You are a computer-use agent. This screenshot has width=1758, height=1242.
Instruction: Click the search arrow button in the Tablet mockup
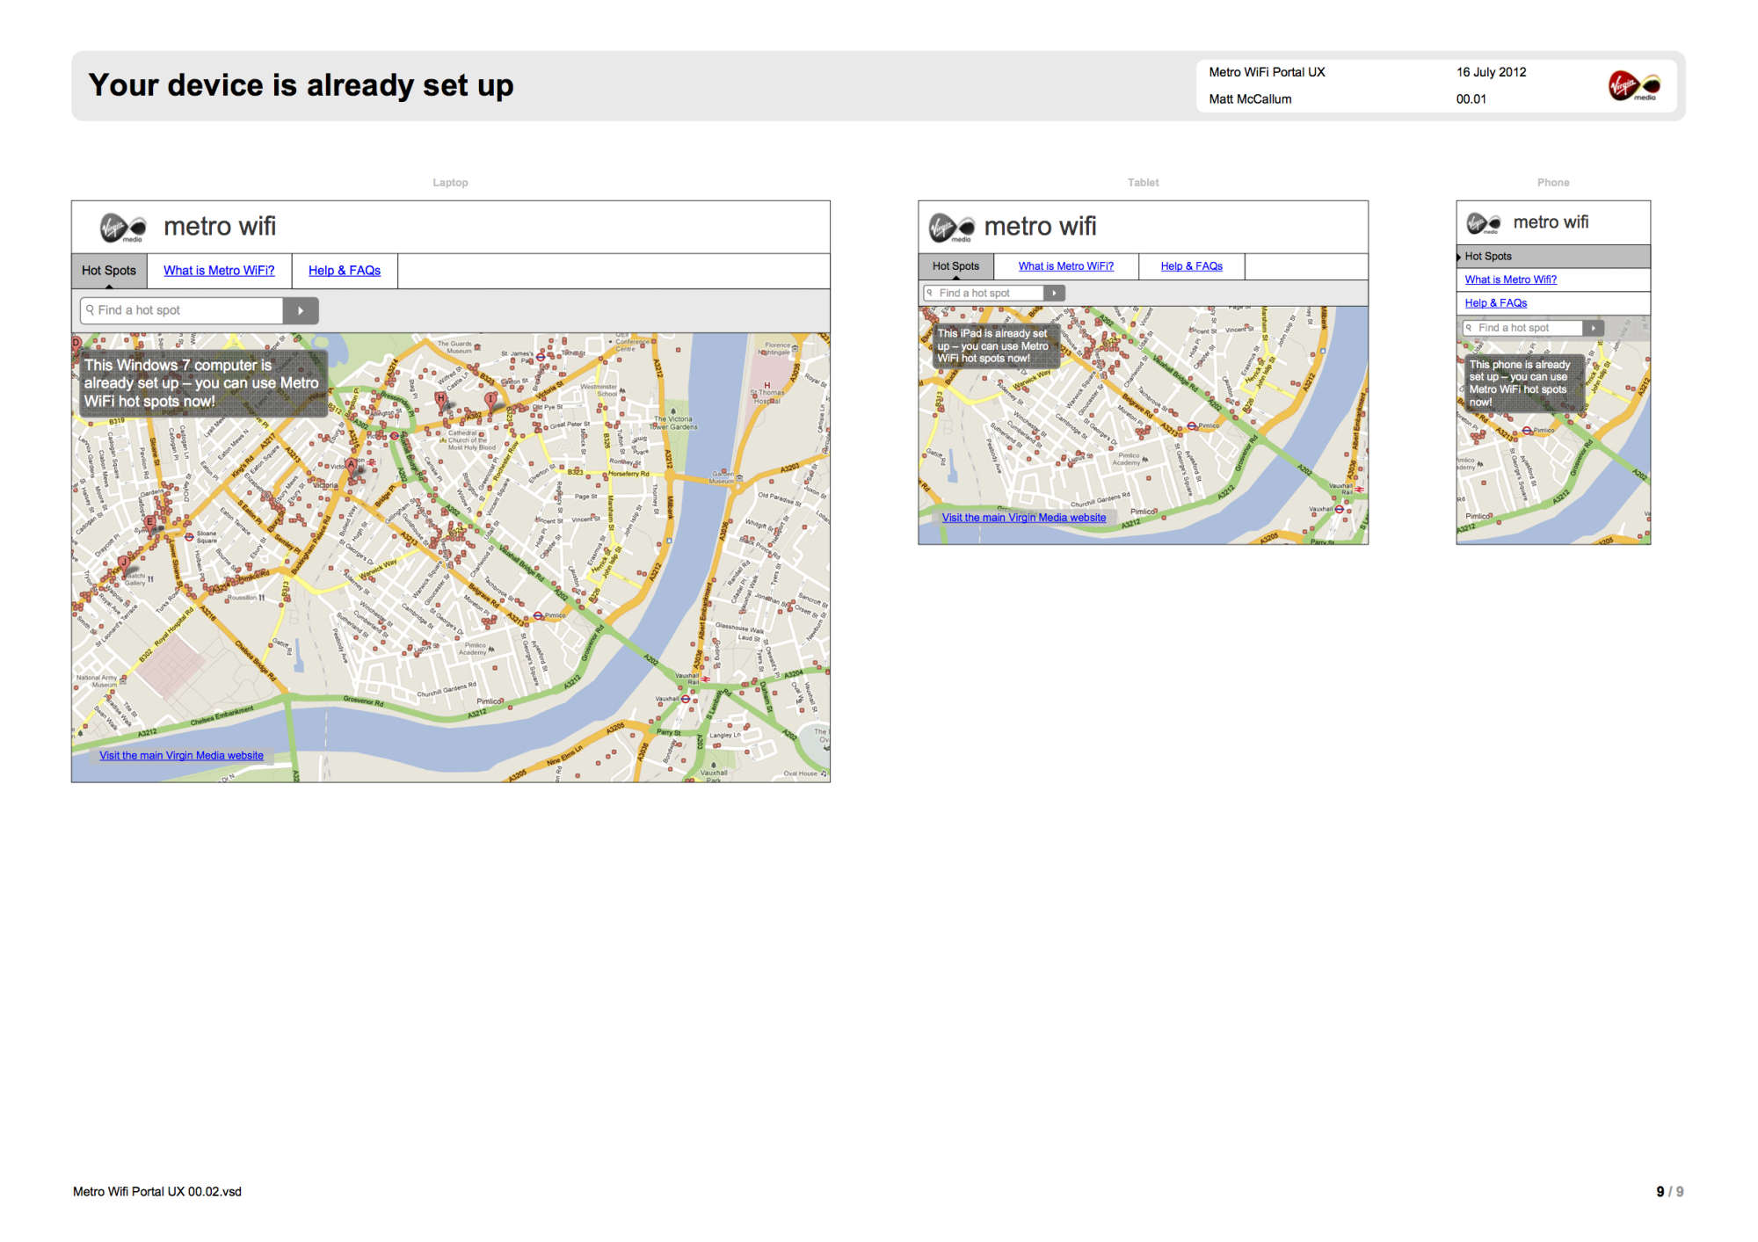pos(1054,293)
